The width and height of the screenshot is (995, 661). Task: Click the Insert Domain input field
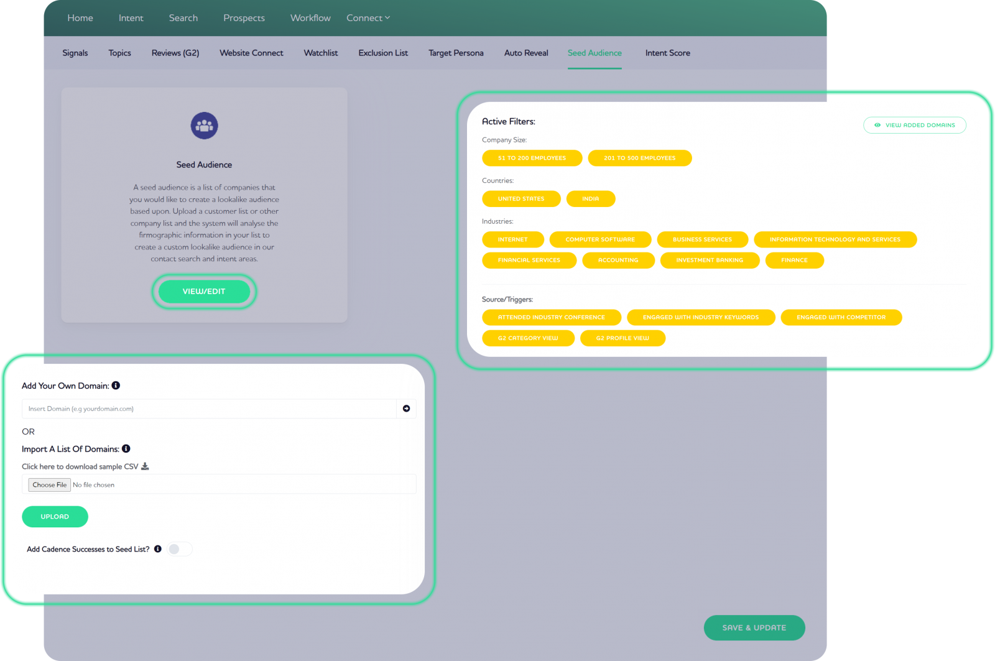tap(209, 409)
